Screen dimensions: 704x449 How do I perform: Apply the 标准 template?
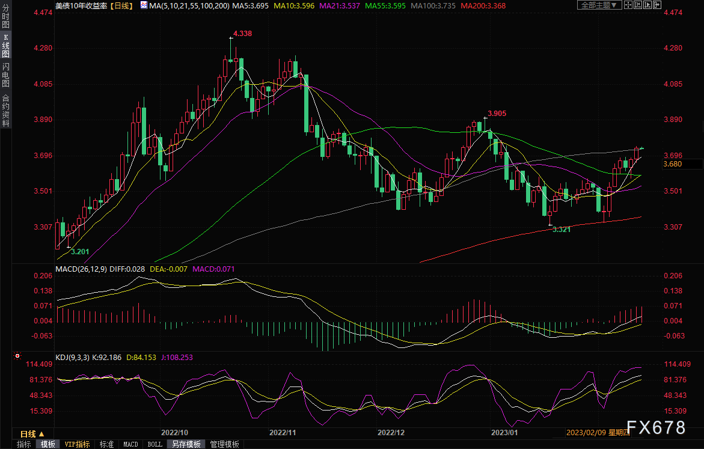click(x=107, y=444)
